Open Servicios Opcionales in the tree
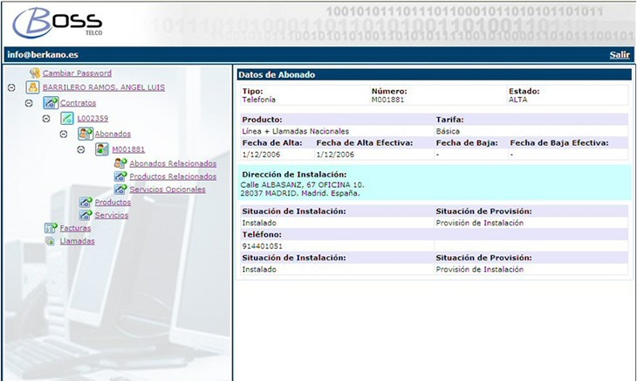 [x=167, y=189]
